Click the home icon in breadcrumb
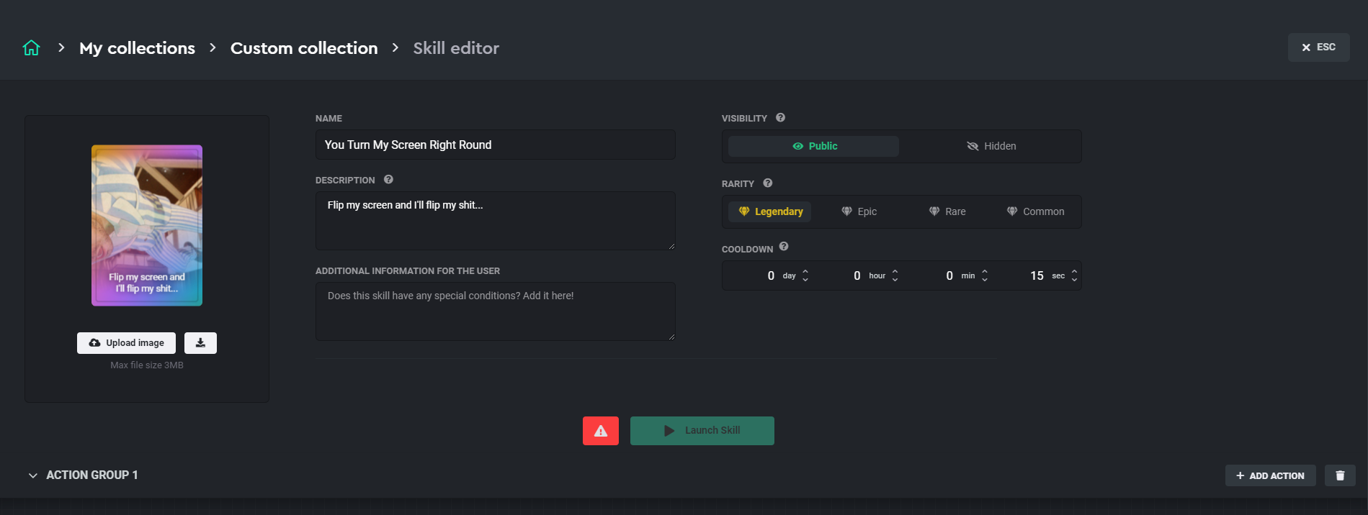1368x515 pixels. pyautogui.click(x=31, y=48)
